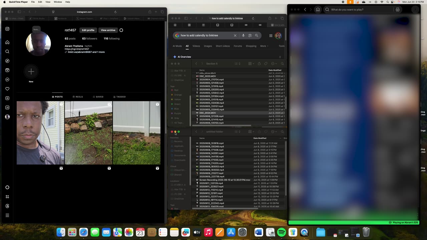Open Spotify from the Dock
Viewport: 427px width, 240px height.
pos(282,232)
